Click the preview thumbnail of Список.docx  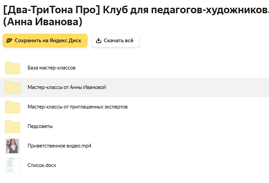(x=12, y=165)
